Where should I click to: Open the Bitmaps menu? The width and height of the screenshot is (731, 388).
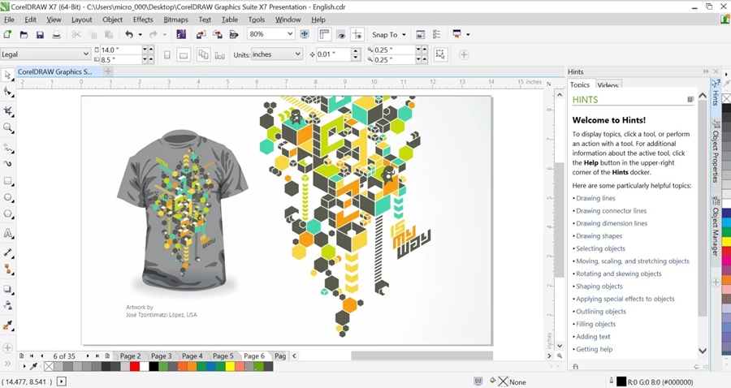[175, 19]
